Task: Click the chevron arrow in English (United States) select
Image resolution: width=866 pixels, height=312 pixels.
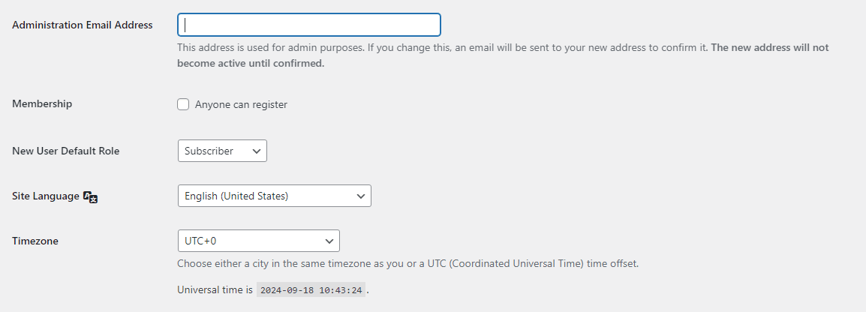Action: coord(361,196)
